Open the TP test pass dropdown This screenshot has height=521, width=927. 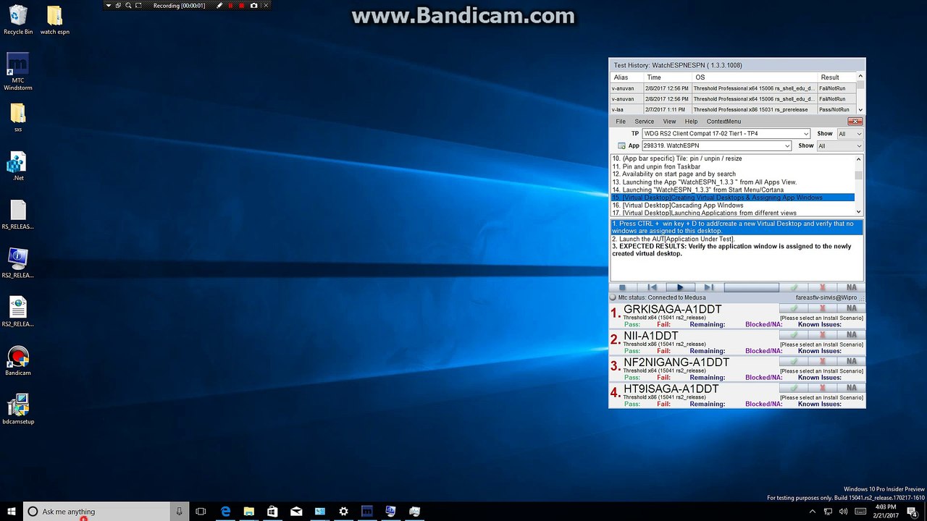coord(726,134)
